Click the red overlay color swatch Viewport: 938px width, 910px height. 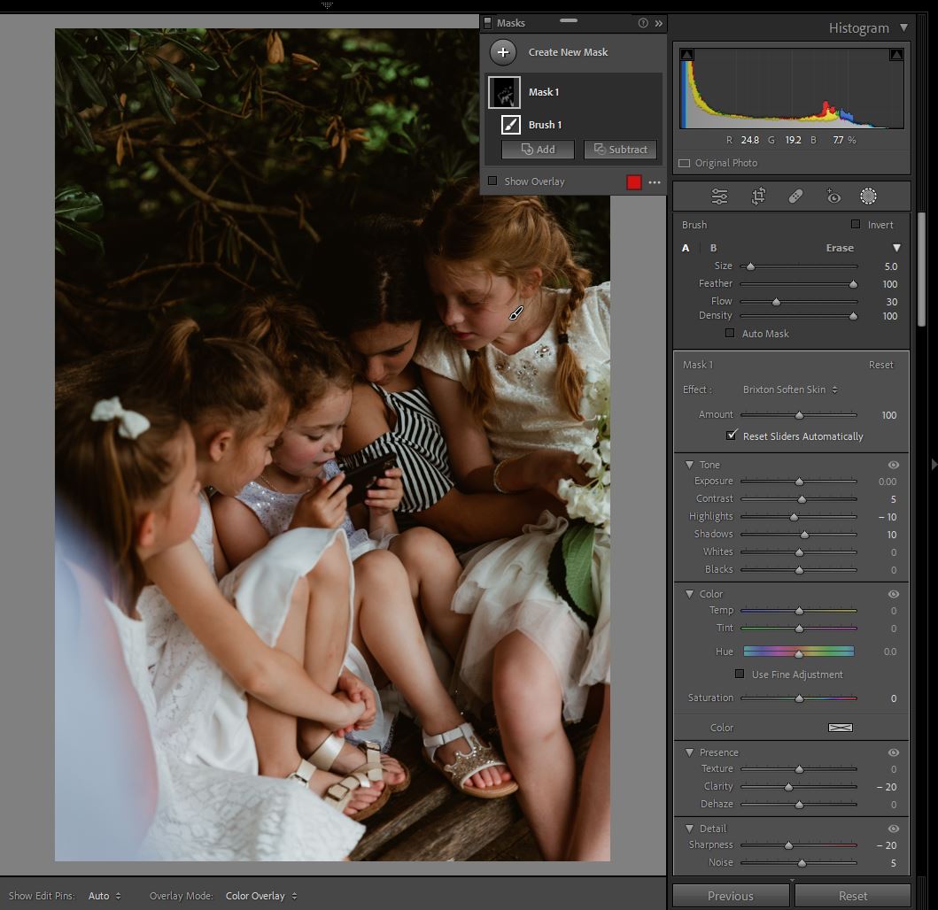(633, 182)
